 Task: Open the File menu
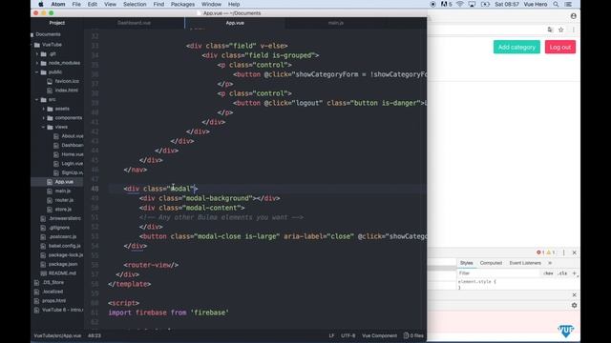point(76,4)
